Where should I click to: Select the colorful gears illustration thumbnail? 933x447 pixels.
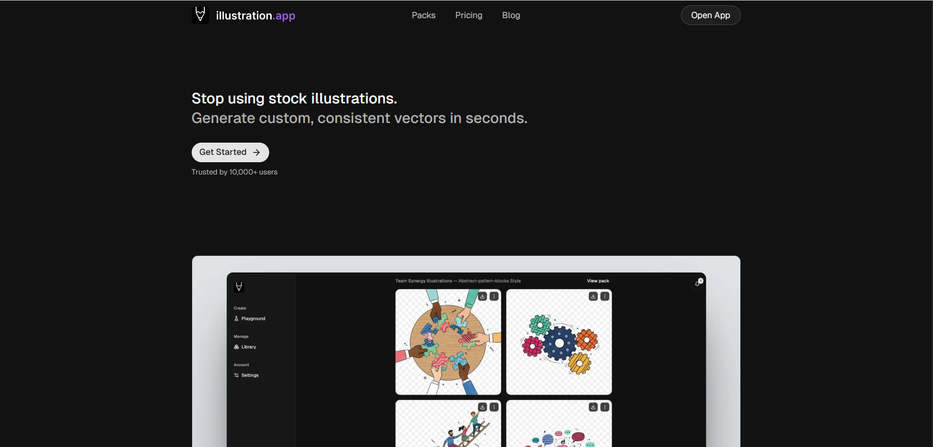tap(559, 342)
